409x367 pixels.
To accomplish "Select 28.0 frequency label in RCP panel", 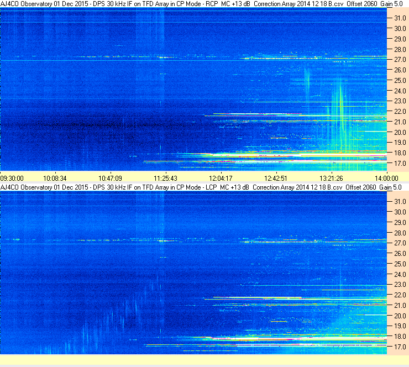I will pos(400,50).
